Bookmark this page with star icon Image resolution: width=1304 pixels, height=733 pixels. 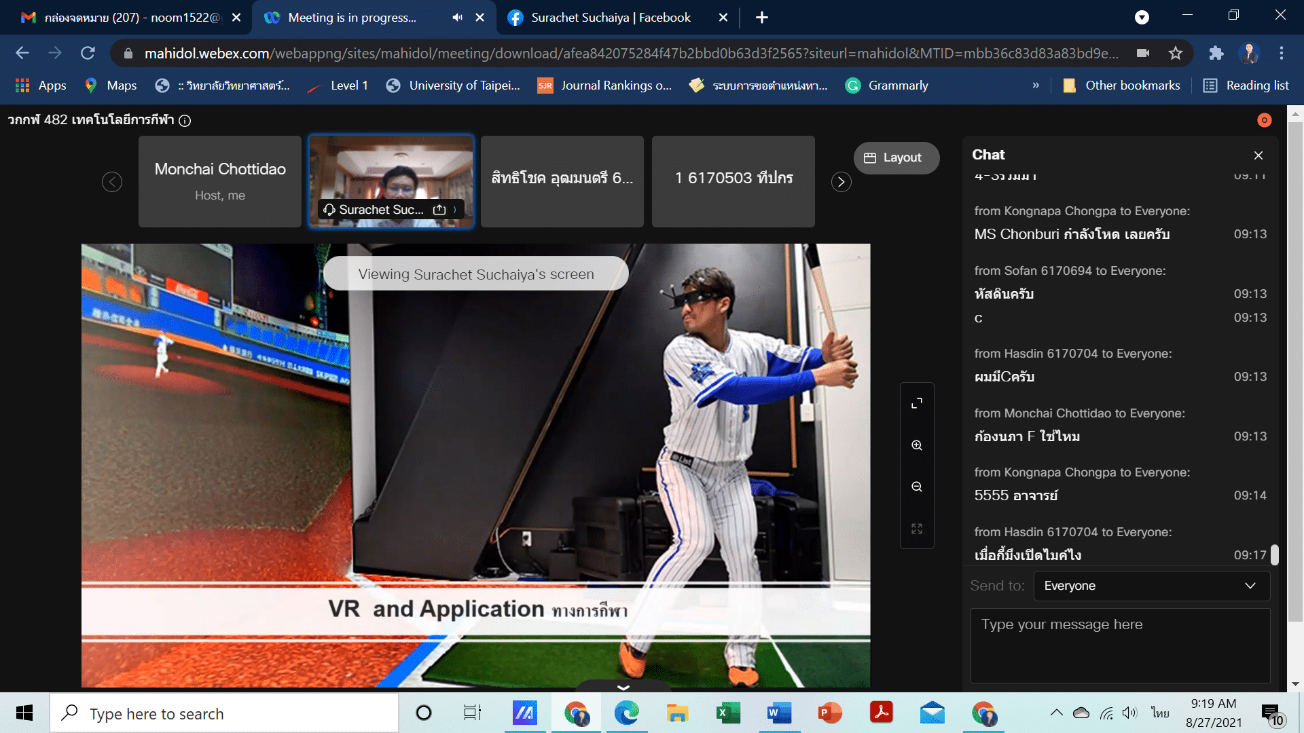pos(1176,53)
